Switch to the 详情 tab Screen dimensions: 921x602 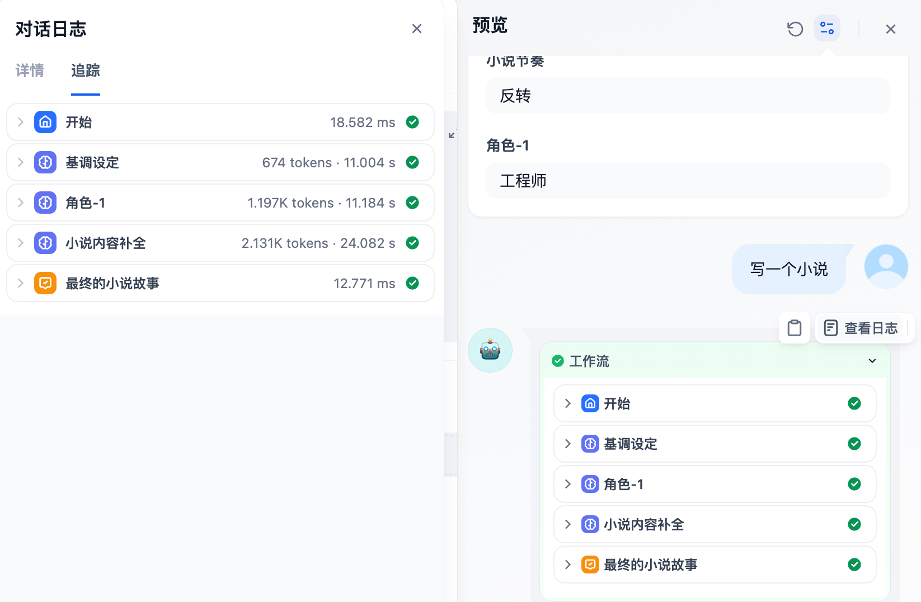pyautogui.click(x=30, y=71)
